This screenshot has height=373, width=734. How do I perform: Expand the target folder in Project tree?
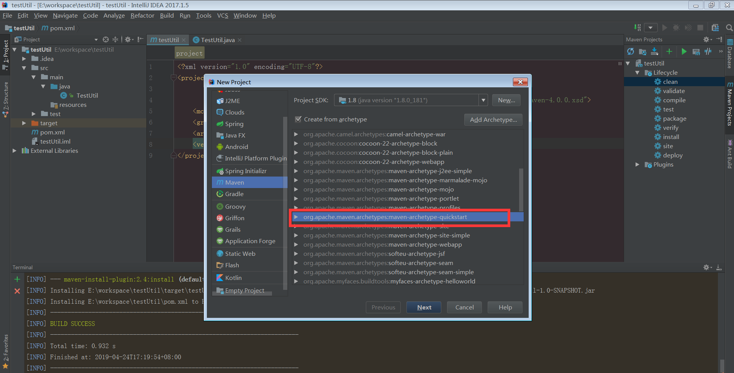(24, 123)
